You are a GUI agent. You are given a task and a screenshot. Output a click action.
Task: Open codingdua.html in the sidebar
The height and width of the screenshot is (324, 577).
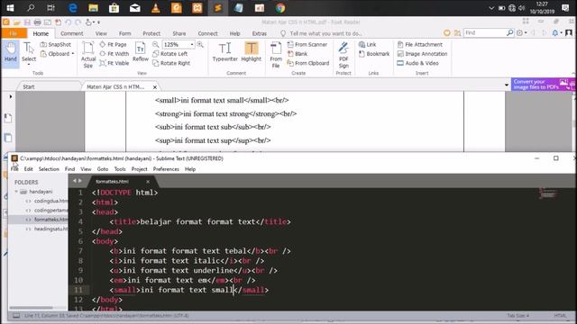[x=50, y=201]
